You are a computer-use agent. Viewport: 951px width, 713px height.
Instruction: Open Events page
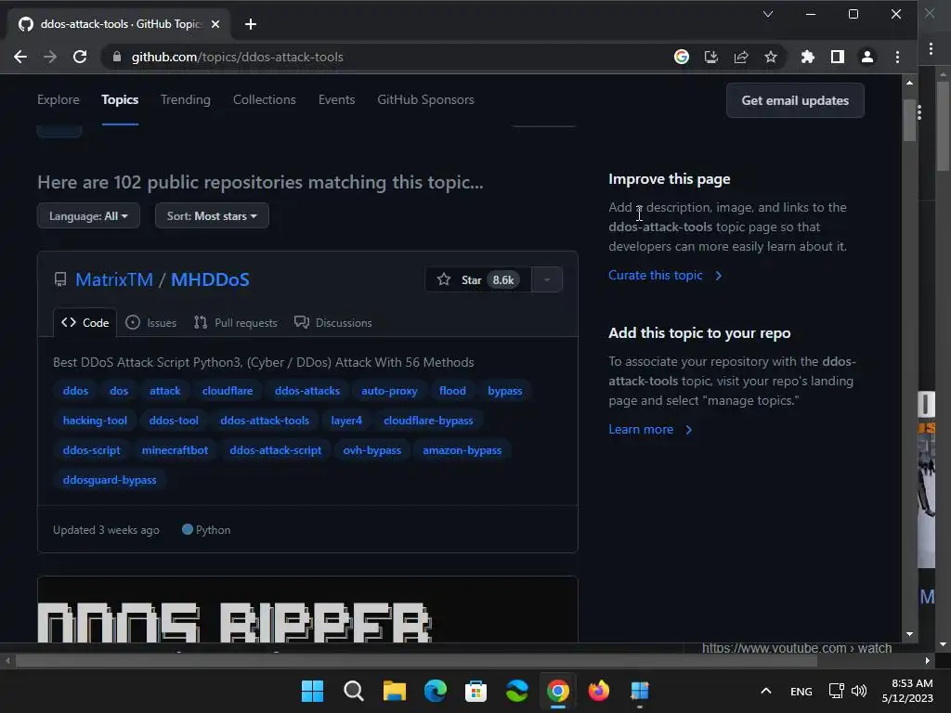[336, 99]
